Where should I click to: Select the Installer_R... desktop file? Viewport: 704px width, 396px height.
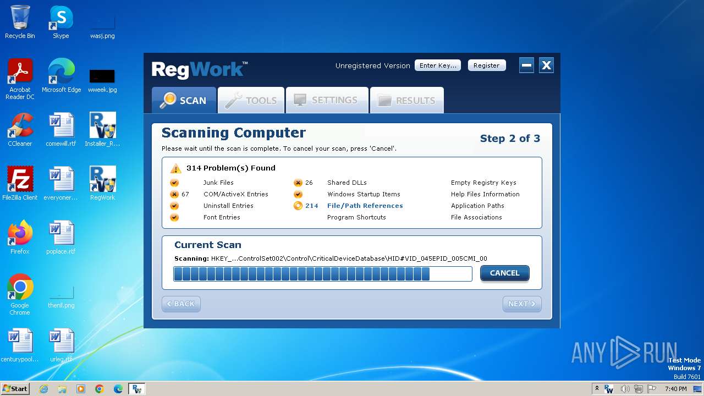[102, 130]
